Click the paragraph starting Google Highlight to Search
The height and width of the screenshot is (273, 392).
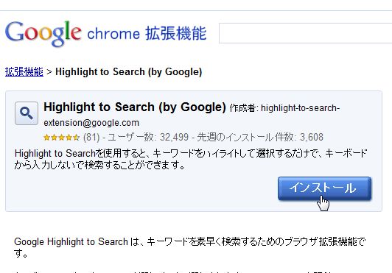[190, 247]
